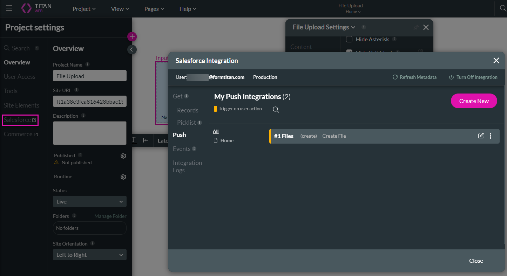
Task: Open Commerce from settings sidebar
Action: [x=21, y=134]
